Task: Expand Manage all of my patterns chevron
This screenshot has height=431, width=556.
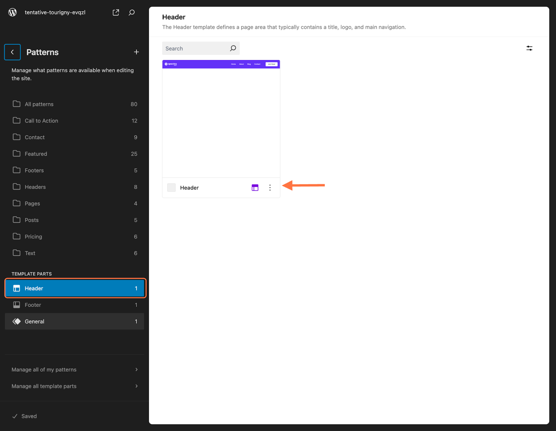Action: coord(136,369)
